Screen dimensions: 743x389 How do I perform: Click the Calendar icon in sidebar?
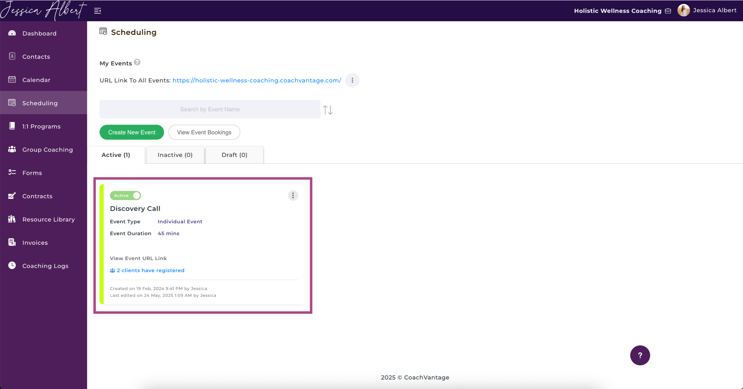[12, 79]
